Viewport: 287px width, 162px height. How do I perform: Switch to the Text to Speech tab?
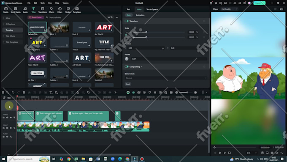pos(152,9)
